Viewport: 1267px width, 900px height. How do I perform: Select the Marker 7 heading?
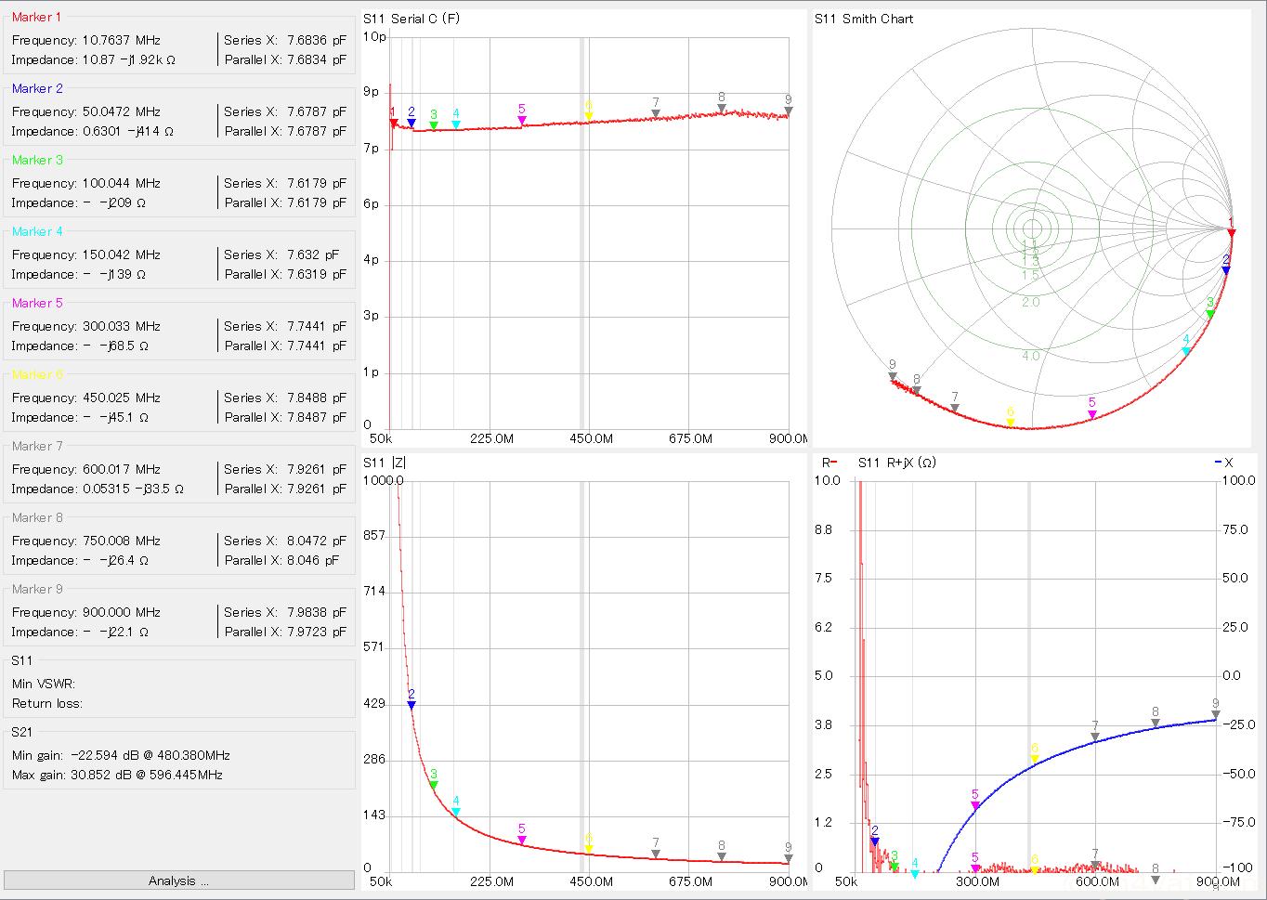click(x=37, y=446)
